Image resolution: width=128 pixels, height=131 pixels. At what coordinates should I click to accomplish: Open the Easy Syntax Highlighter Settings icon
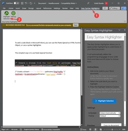point(13,13)
